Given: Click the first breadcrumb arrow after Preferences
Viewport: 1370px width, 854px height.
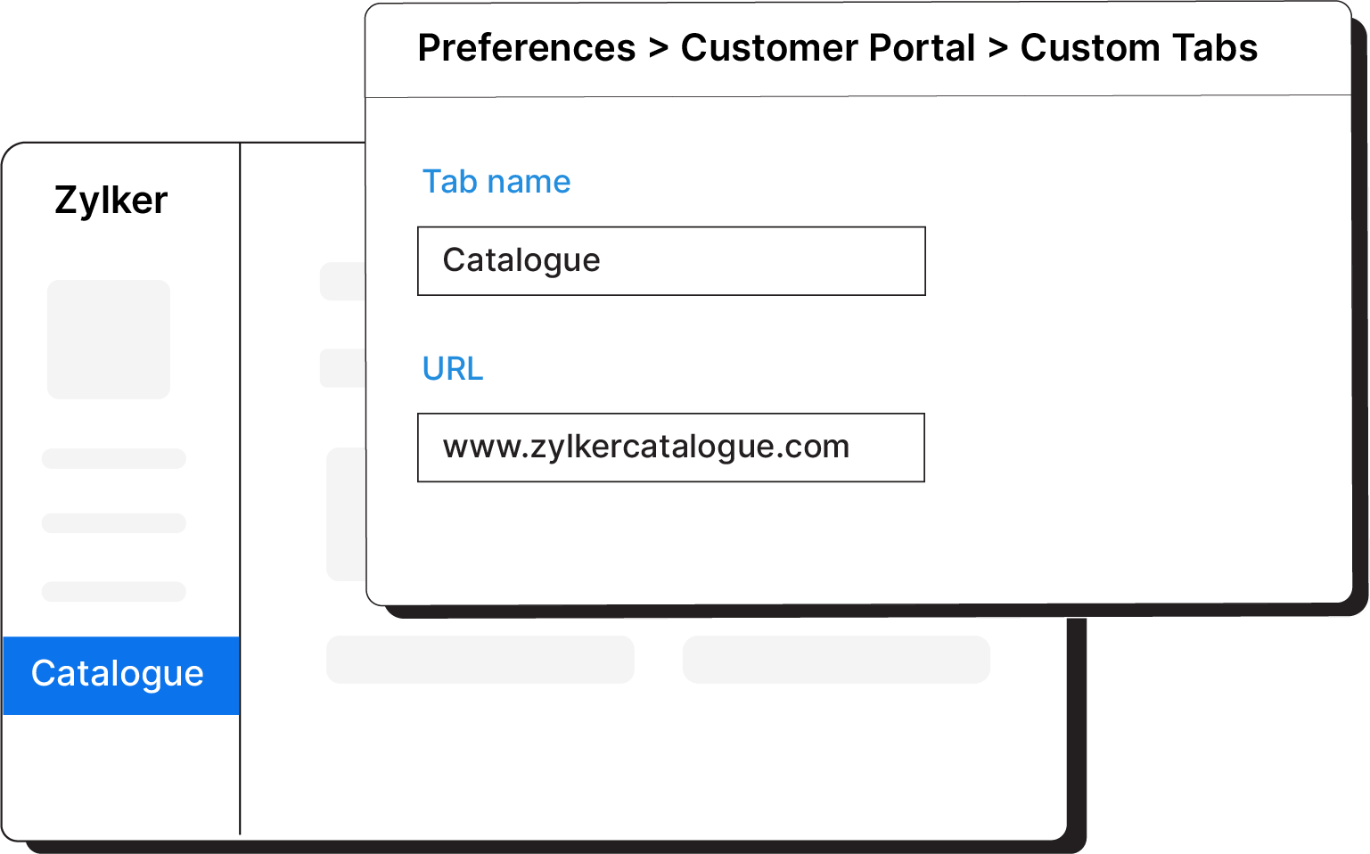Looking at the screenshot, I should tap(659, 49).
